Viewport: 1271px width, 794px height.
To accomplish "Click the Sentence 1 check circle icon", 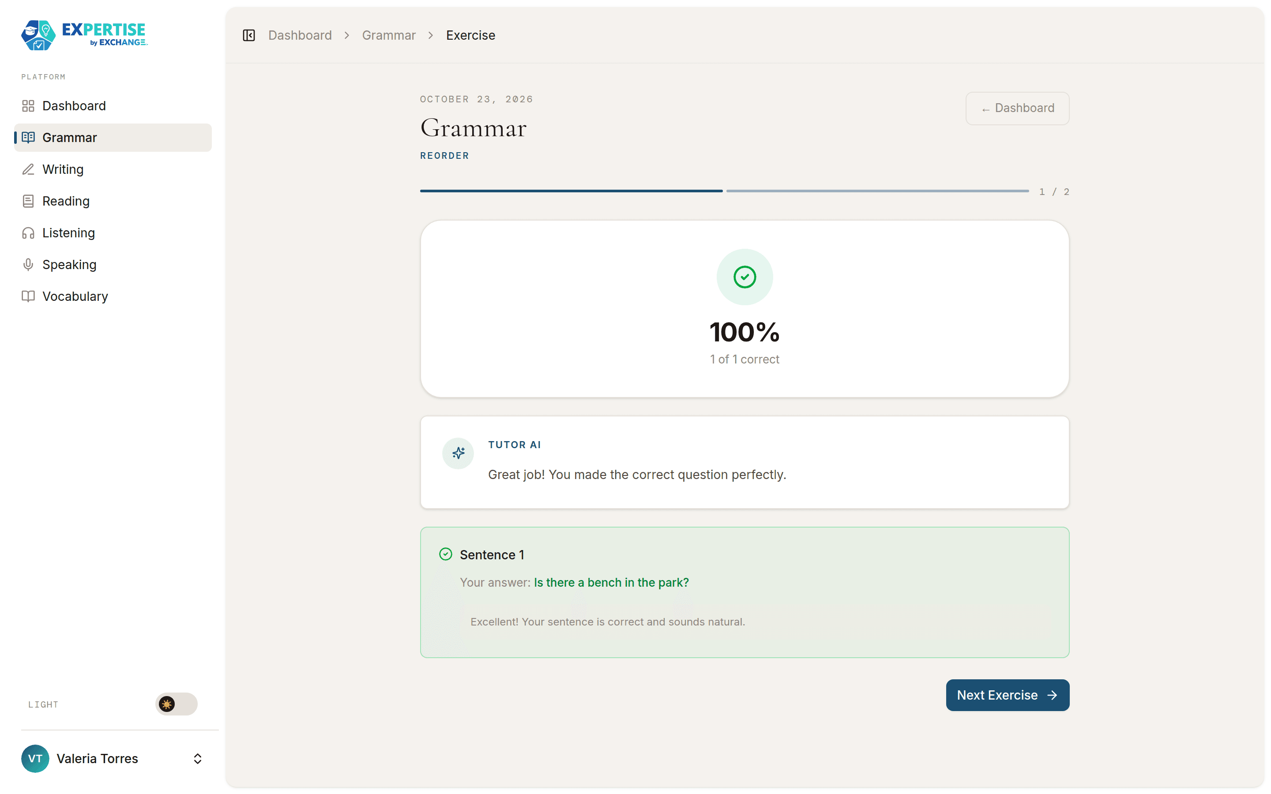I will (x=445, y=554).
